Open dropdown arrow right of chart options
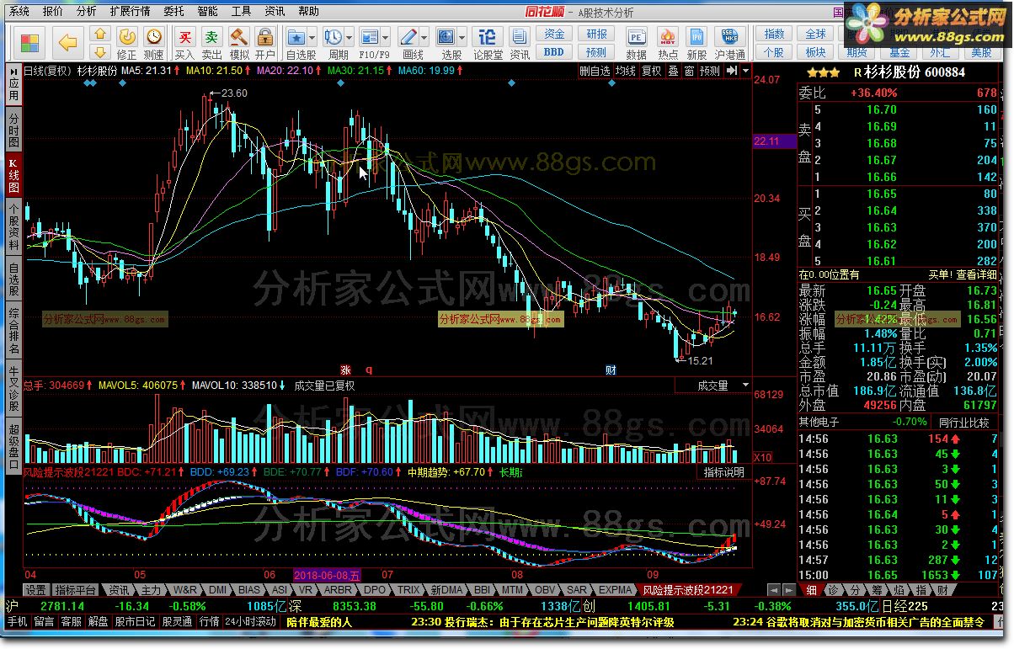 coord(746,71)
